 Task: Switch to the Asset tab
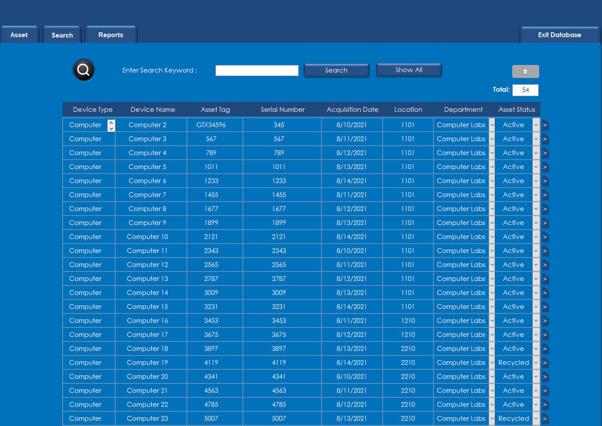click(x=19, y=34)
